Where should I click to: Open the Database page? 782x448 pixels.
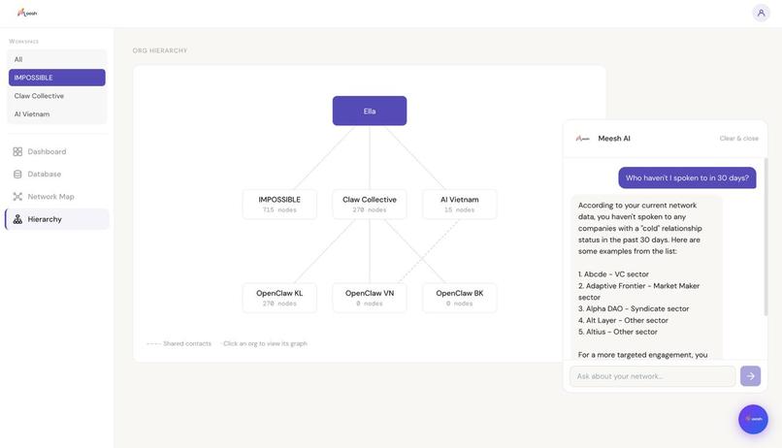(57, 174)
